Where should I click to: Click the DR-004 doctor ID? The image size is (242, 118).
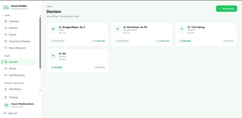tap(62, 60)
